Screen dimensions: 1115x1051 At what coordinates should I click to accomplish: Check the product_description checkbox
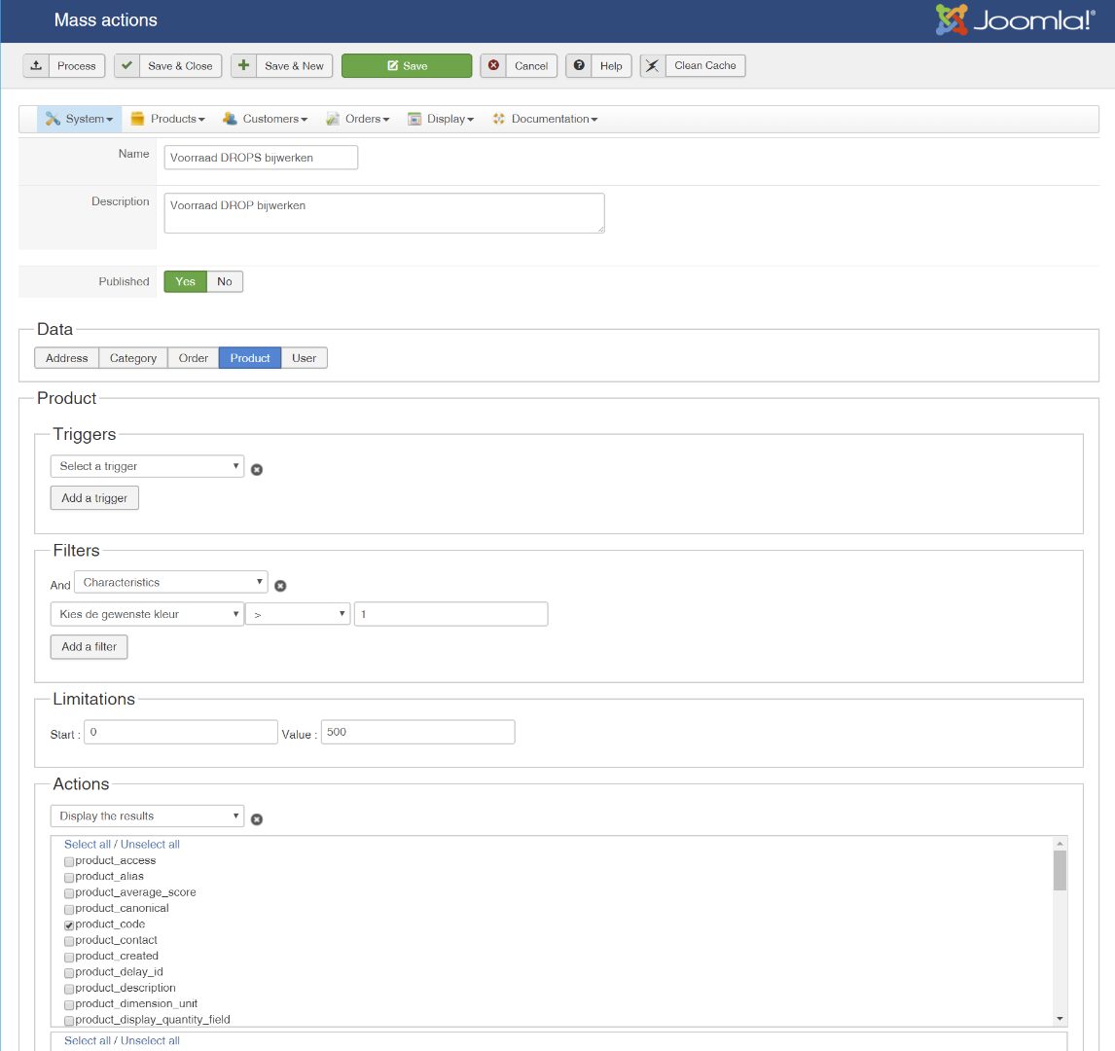click(69, 989)
